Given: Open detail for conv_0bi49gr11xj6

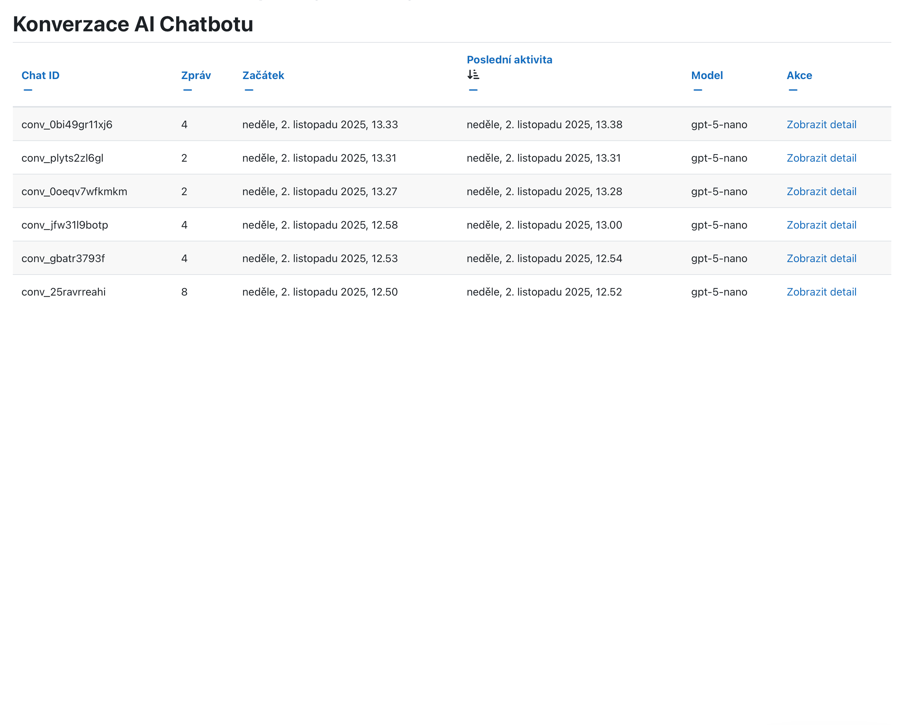Looking at the screenshot, I should coord(821,125).
